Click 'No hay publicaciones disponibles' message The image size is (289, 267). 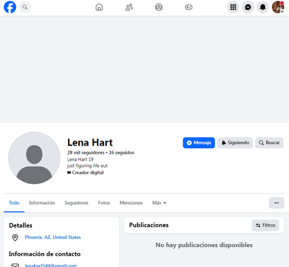[x=204, y=245]
